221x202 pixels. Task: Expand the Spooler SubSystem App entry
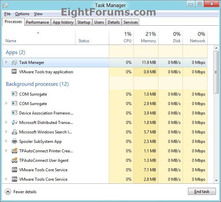pos(6,141)
